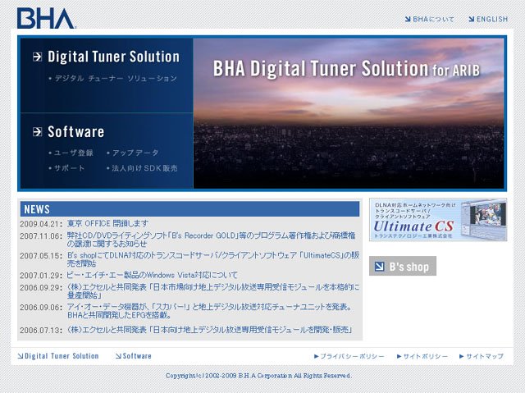Open the BHAについて page
This screenshot has height=393, width=525.
[433, 20]
